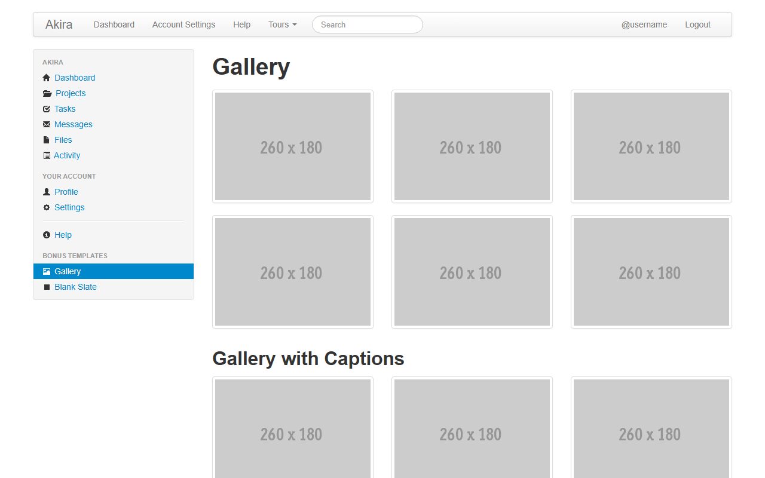The image size is (765, 478).
Task: Click the picture icon in the highlighted Gallery row
Action: [x=47, y=271]
